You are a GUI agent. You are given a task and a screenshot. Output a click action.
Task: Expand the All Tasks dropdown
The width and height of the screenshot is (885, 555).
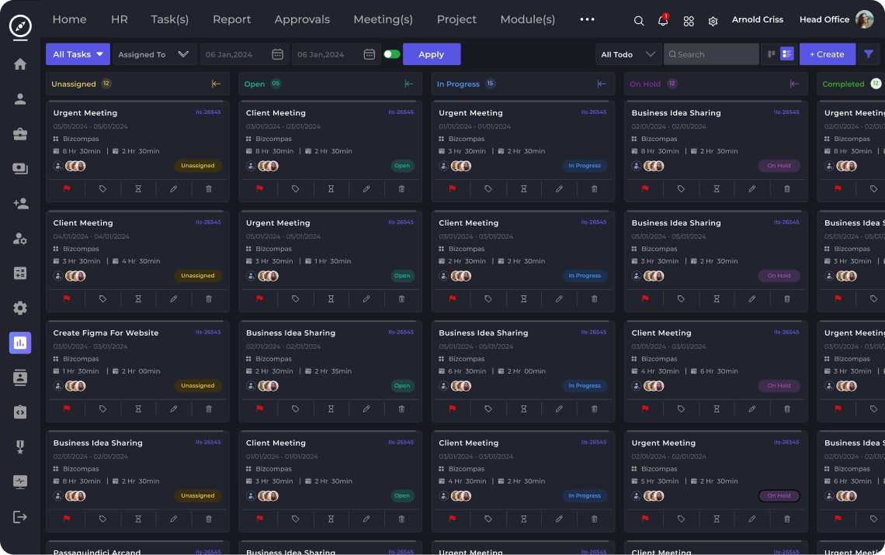[78, 54]
